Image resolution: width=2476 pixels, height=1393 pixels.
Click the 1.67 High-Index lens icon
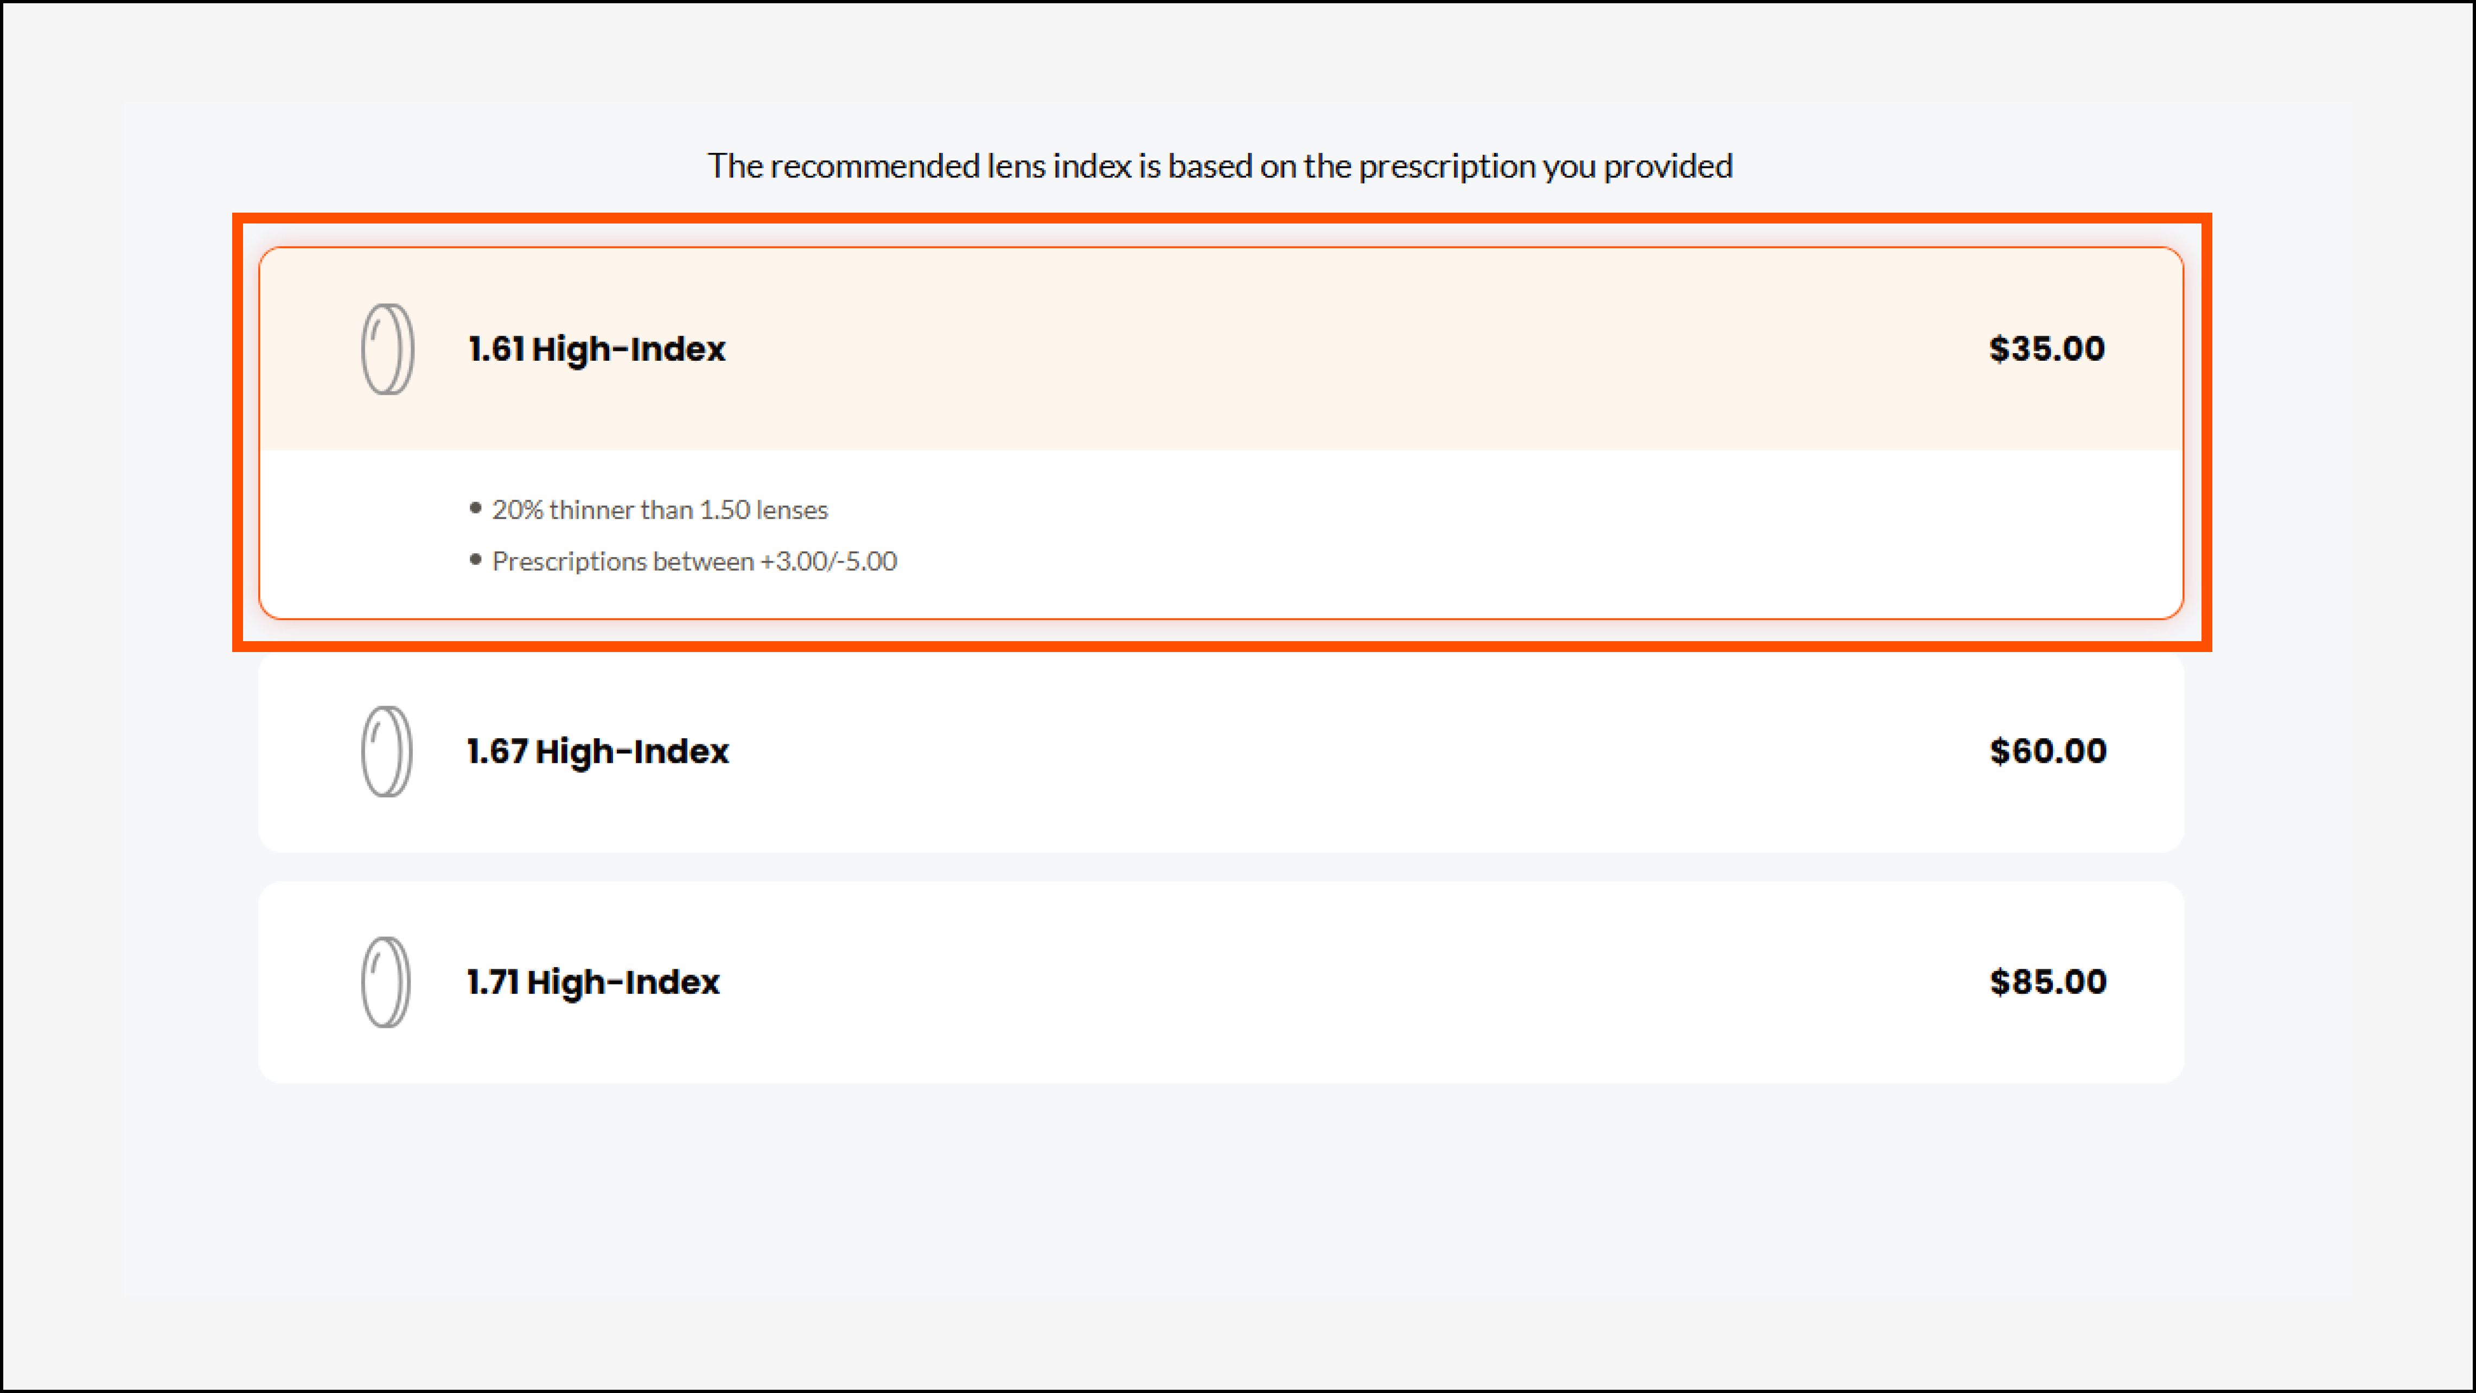pos(386,751)
